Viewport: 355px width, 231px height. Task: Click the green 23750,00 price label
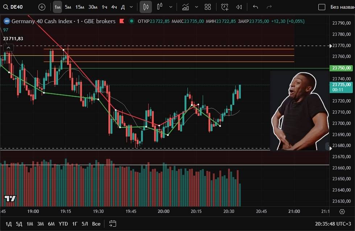click(x=342, y=68)
